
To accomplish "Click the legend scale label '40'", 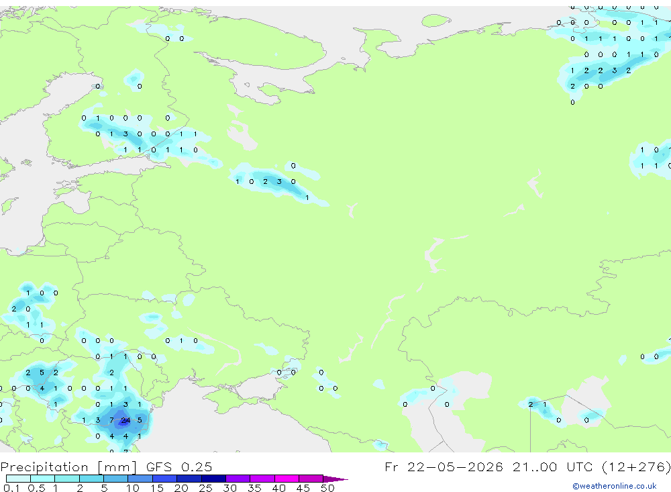I will point(278,488).
